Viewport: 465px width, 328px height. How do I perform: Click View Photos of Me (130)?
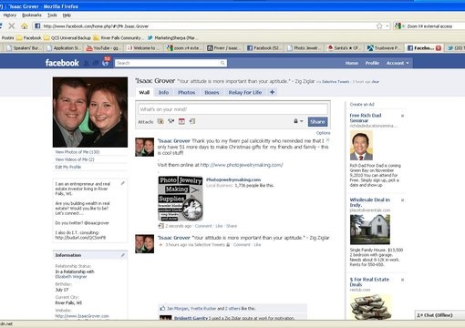point(77,152)
